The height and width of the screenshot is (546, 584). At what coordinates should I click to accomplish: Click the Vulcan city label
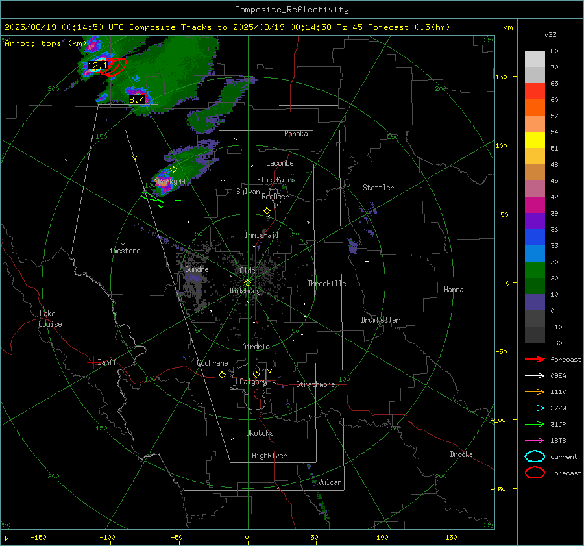point(330,482)
